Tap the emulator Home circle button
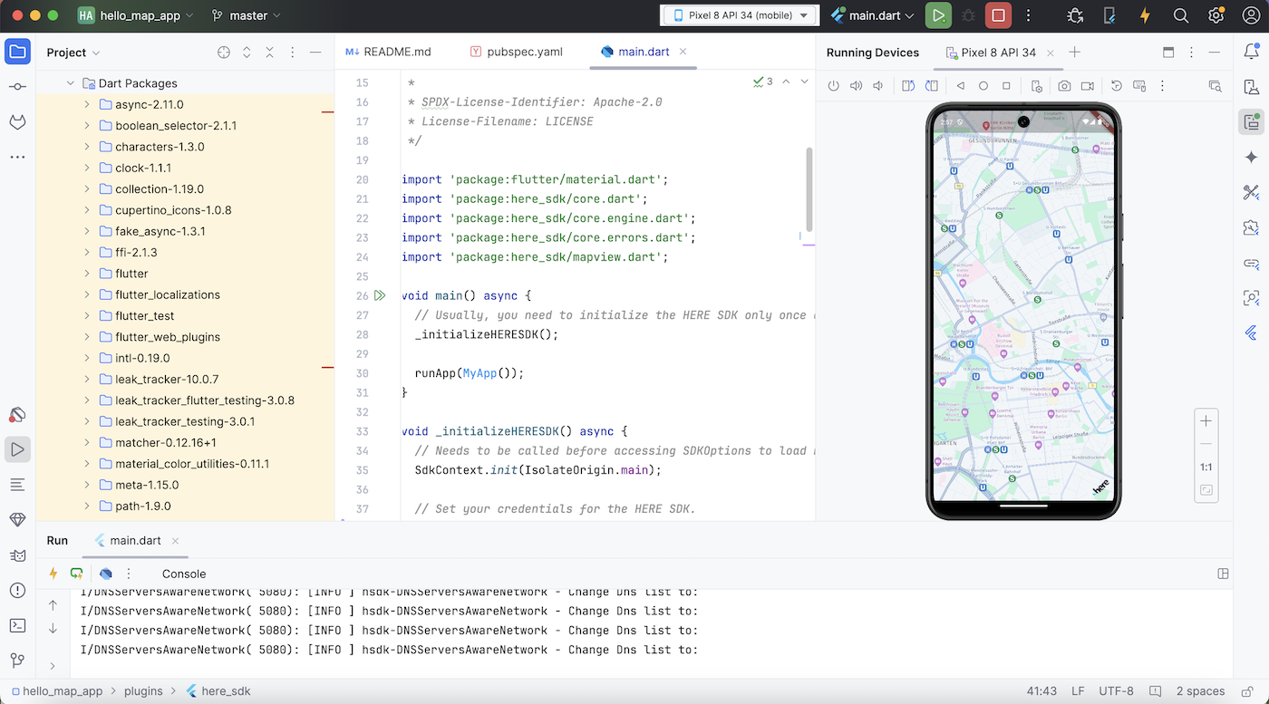This screenshot has width=1269, height=704. (983, 86)
